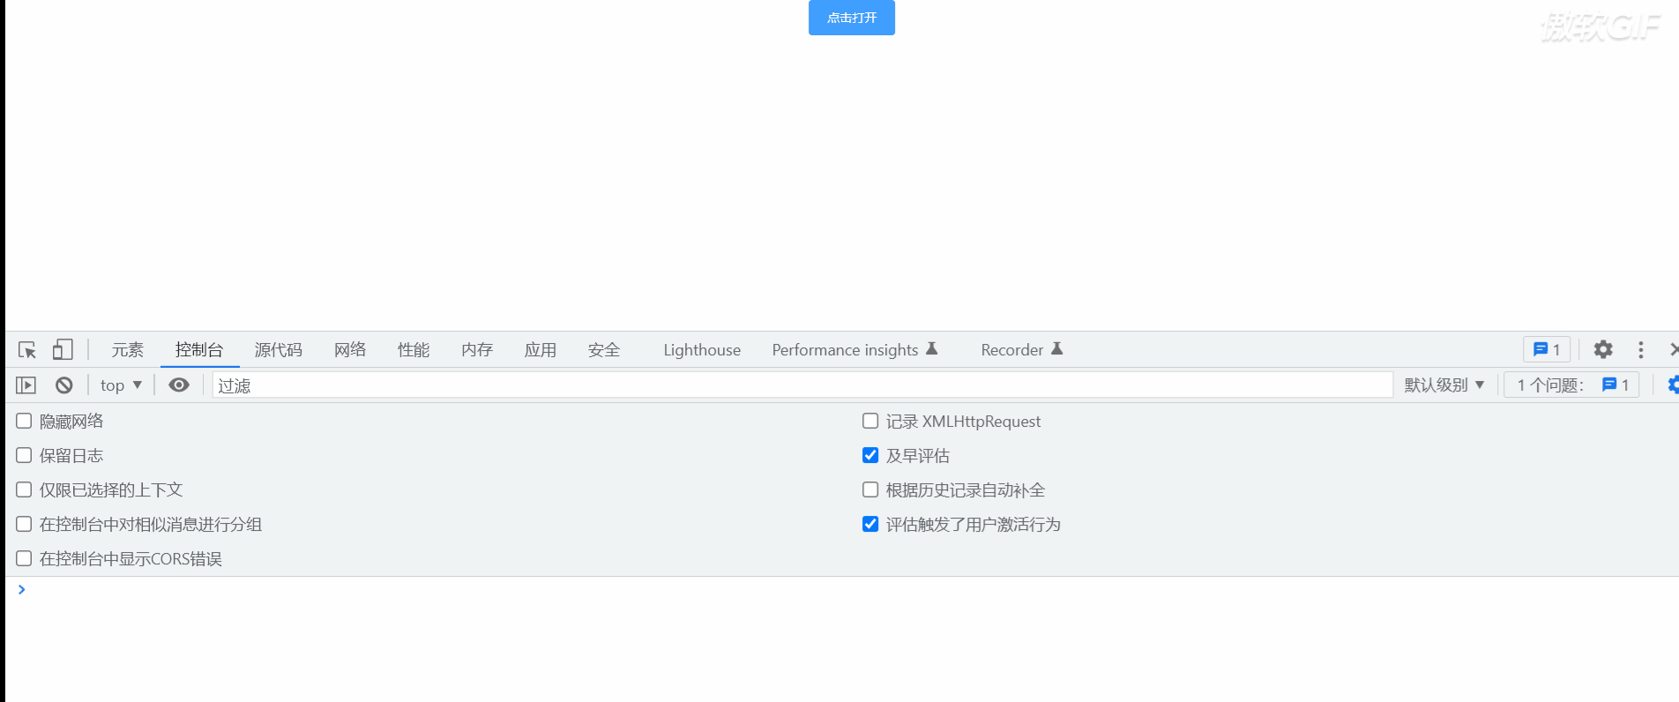Switch to the 安全 tab

604,350
